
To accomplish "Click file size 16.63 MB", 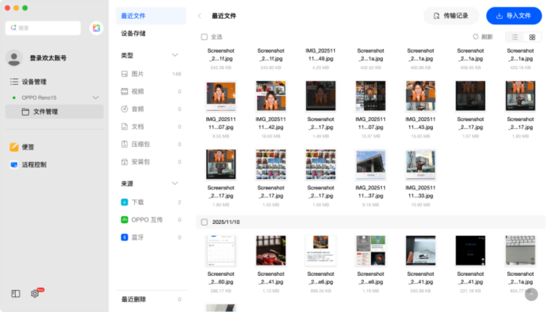I will [x=270, y=136].
